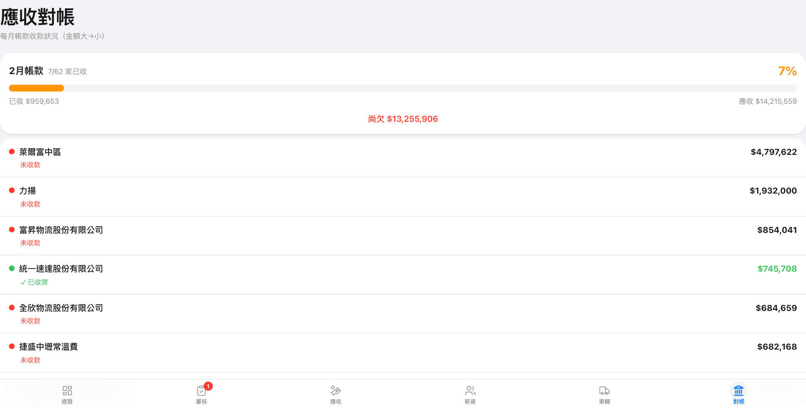806x408 pixels.
Task: Click the 已收齊 checkmark status
Action: (34, 282)
